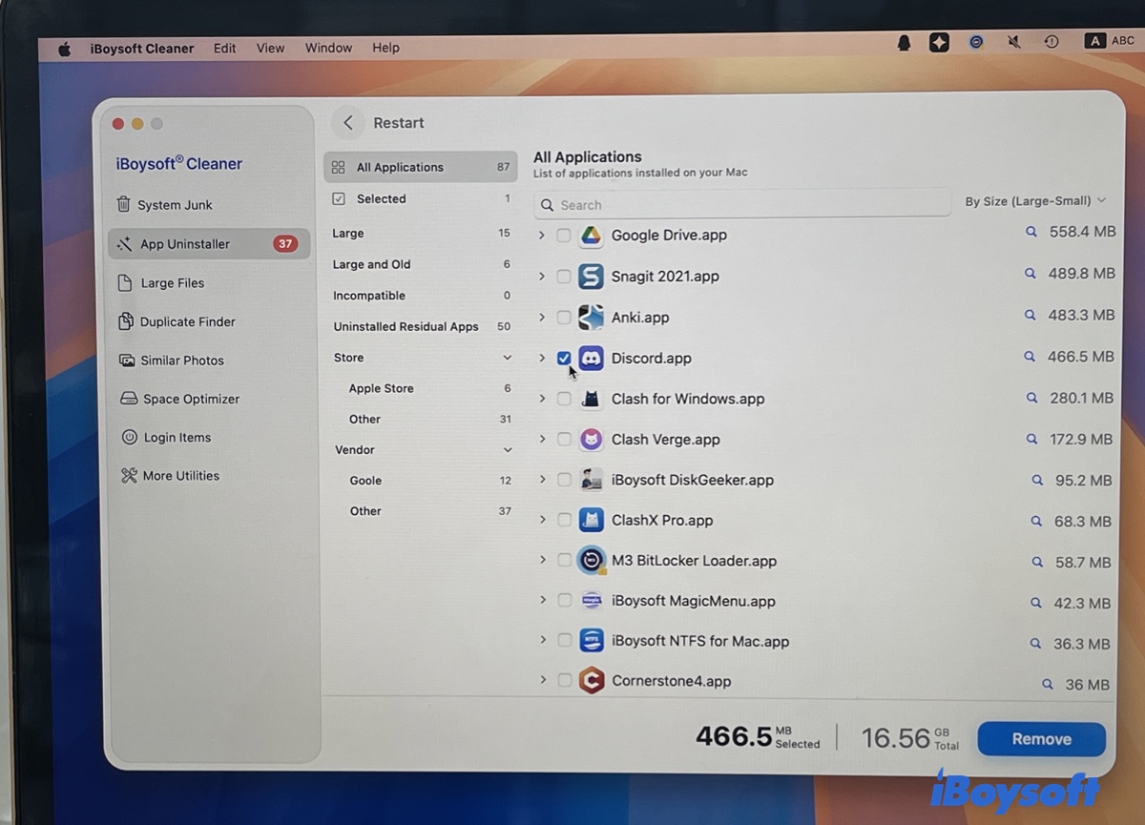Expand the Discord.app row
Viewport: 1145px width, 825px height.
coord(542,358)
